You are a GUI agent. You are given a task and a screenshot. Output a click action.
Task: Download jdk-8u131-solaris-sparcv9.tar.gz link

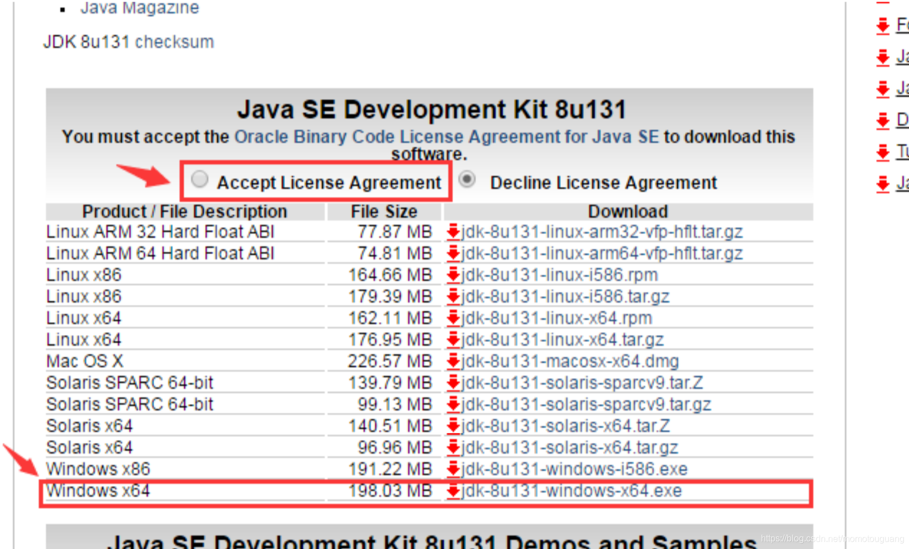[586, 404]
